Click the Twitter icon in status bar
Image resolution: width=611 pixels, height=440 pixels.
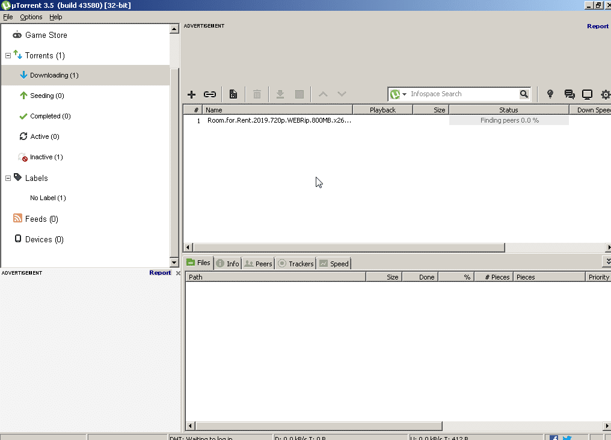click(x=567, y=438)
